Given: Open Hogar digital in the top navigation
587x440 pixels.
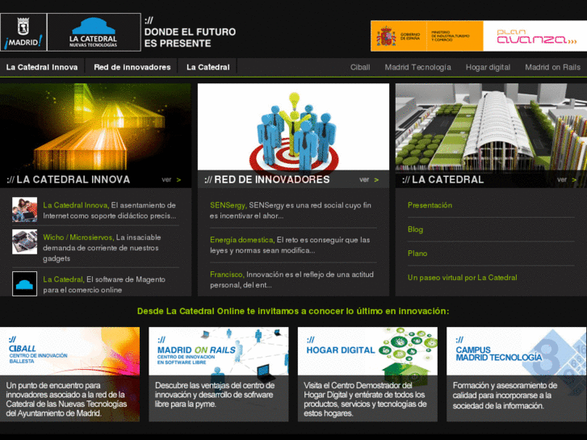Looking at the screenshot, I should point(488,67).
